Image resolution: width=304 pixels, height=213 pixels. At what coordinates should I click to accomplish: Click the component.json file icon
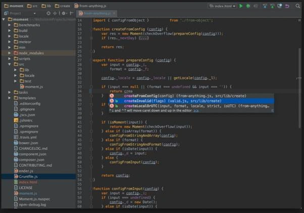coord(16,154)
